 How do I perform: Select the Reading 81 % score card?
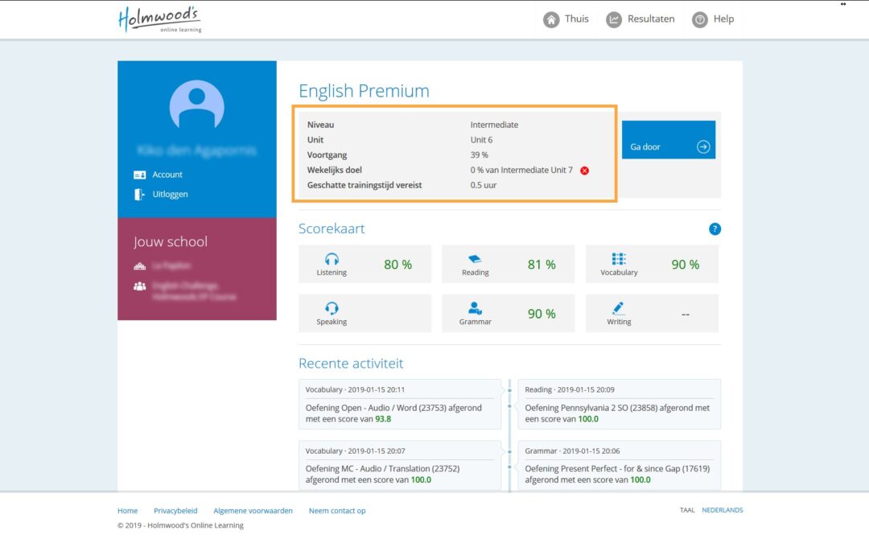pyautogui.click(x=509, y=265)
